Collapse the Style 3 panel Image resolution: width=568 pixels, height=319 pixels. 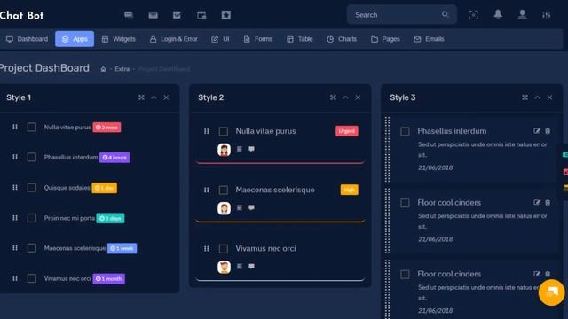coord(537,97)
